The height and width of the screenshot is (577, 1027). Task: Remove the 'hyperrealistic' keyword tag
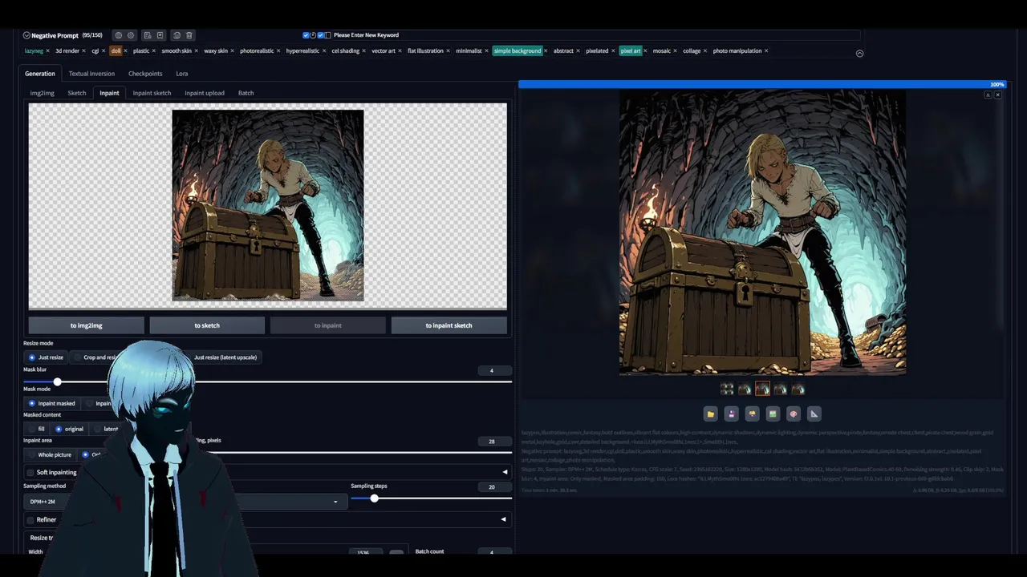[x=324, y=50]
